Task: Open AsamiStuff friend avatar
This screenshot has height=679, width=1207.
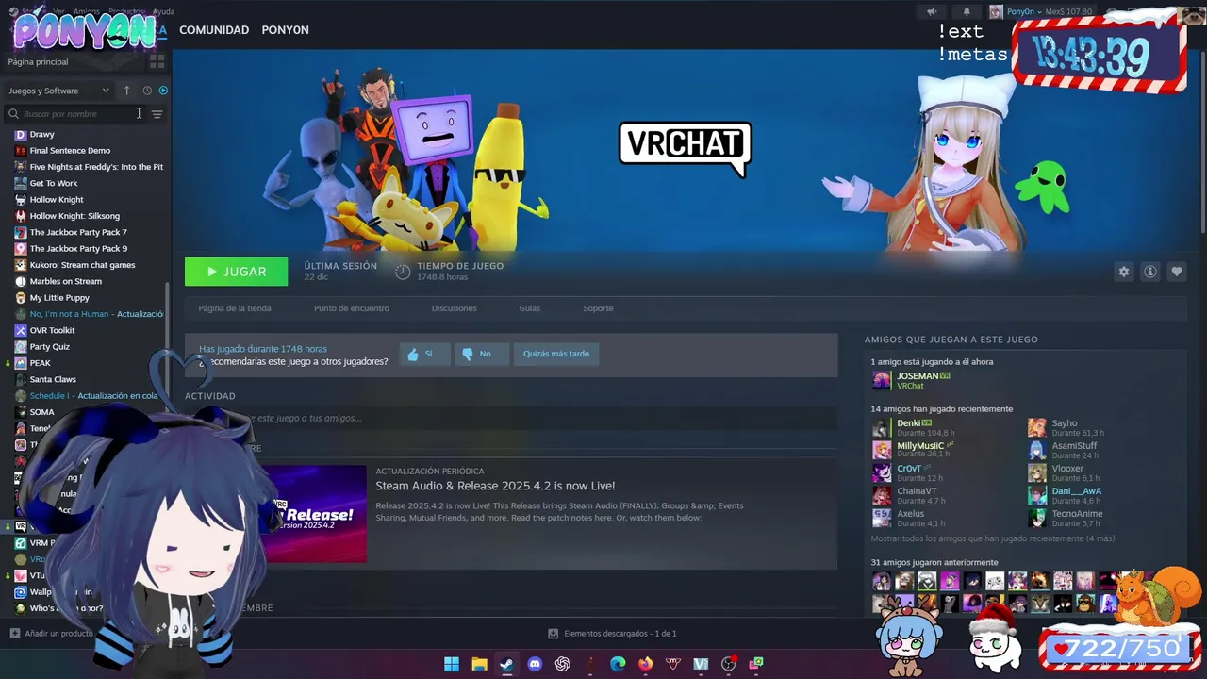Action: click(1037, 451)
